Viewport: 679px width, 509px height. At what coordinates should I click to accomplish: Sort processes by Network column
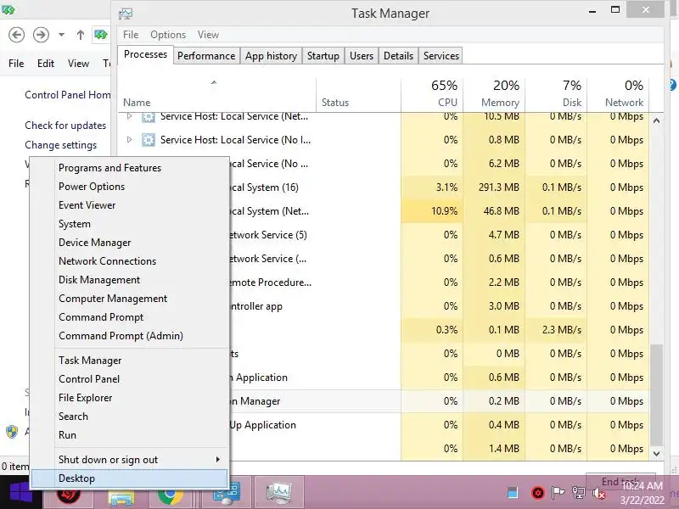click(x=618, y=95)
